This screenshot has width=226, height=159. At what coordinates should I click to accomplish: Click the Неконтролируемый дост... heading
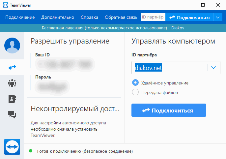pyautogui.click(x=75, y=109)
